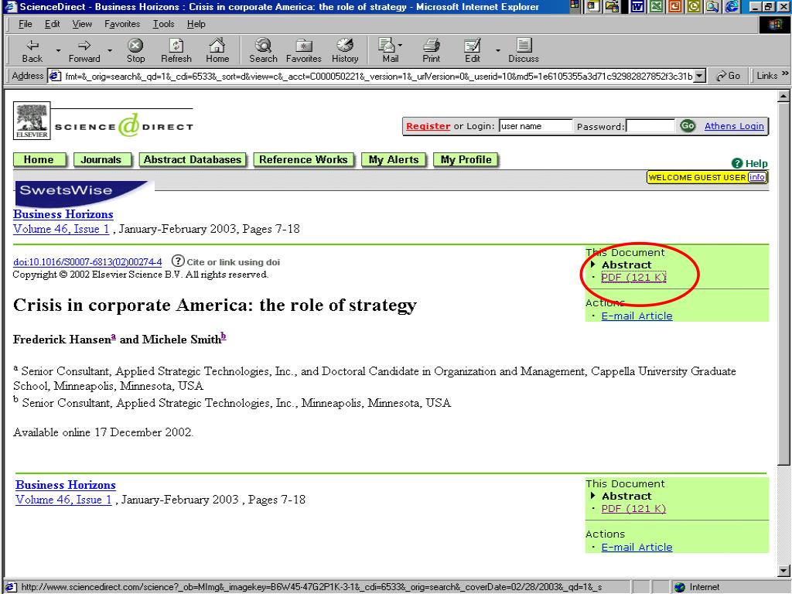Viewport: 792px width, 594px height.
Task: Click the magnifier Find icon on Office shortcut bar
Action: point(712,6)
